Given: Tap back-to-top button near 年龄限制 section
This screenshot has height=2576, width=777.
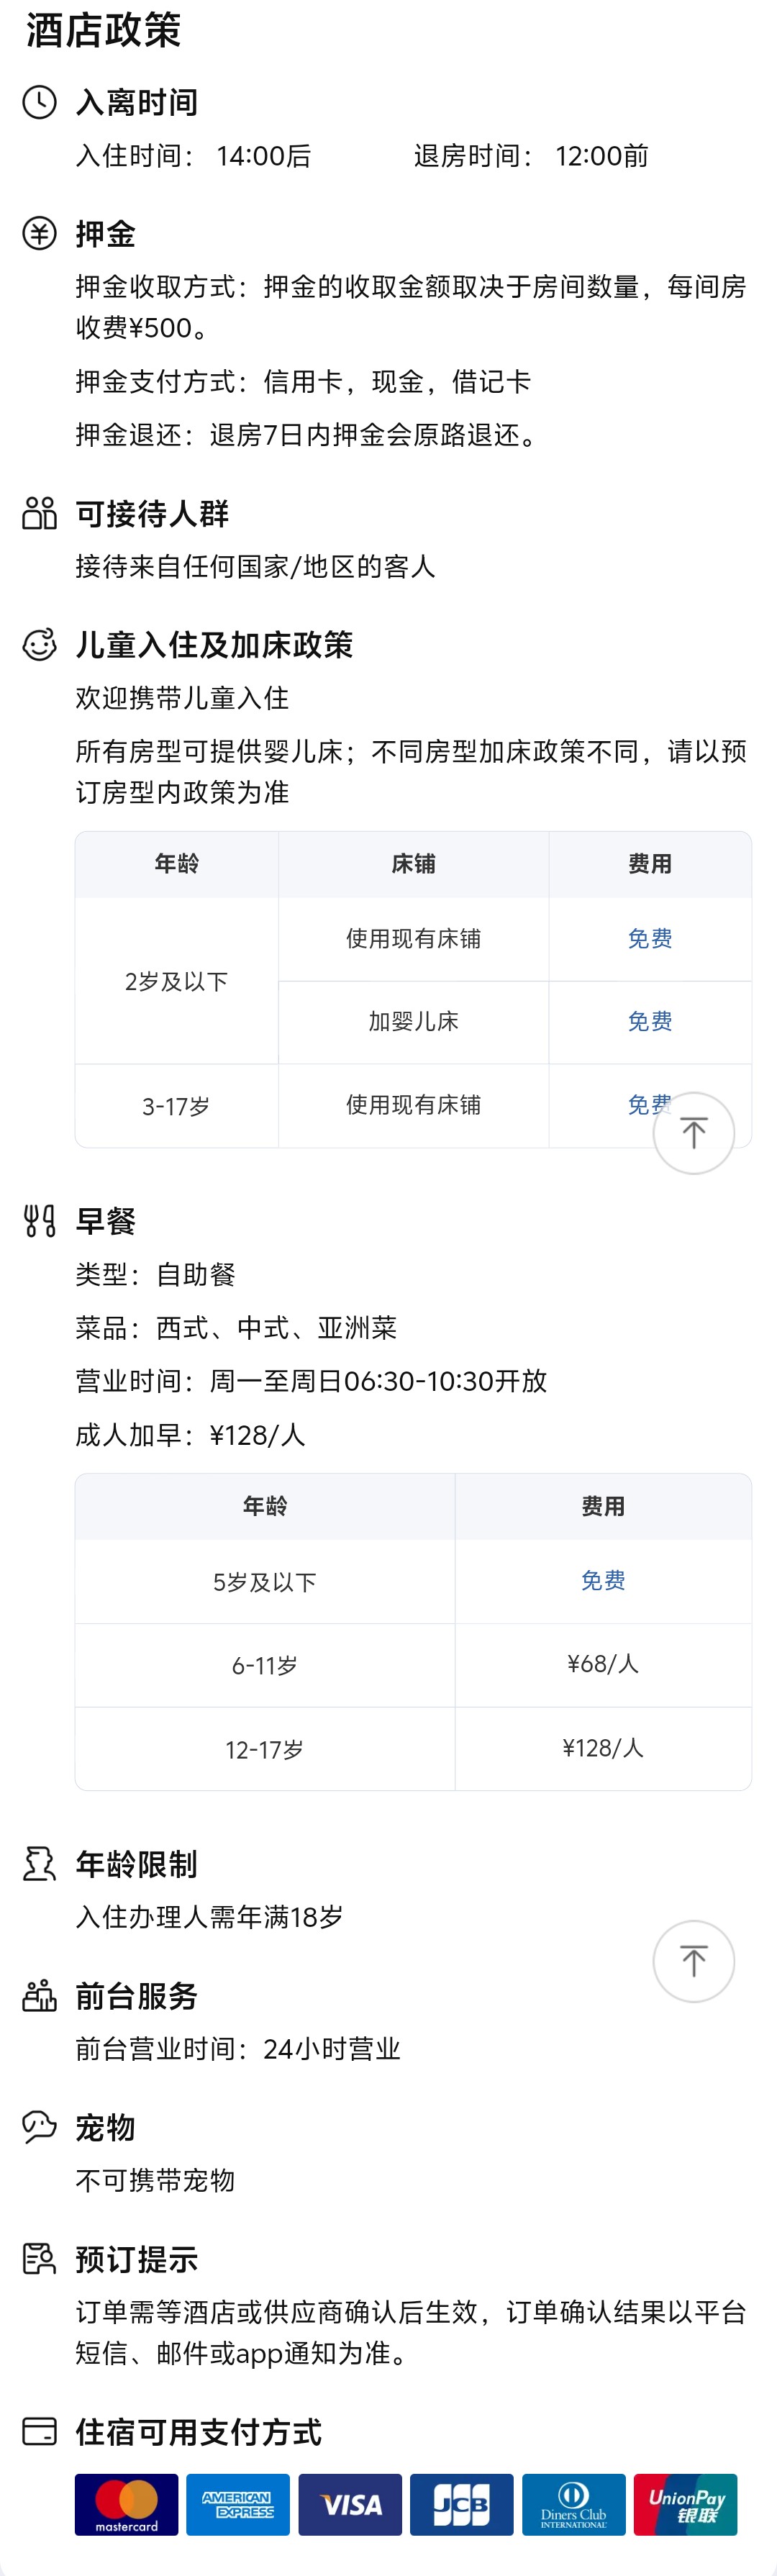Looking at the screenshot, I should pos(693,1961).
